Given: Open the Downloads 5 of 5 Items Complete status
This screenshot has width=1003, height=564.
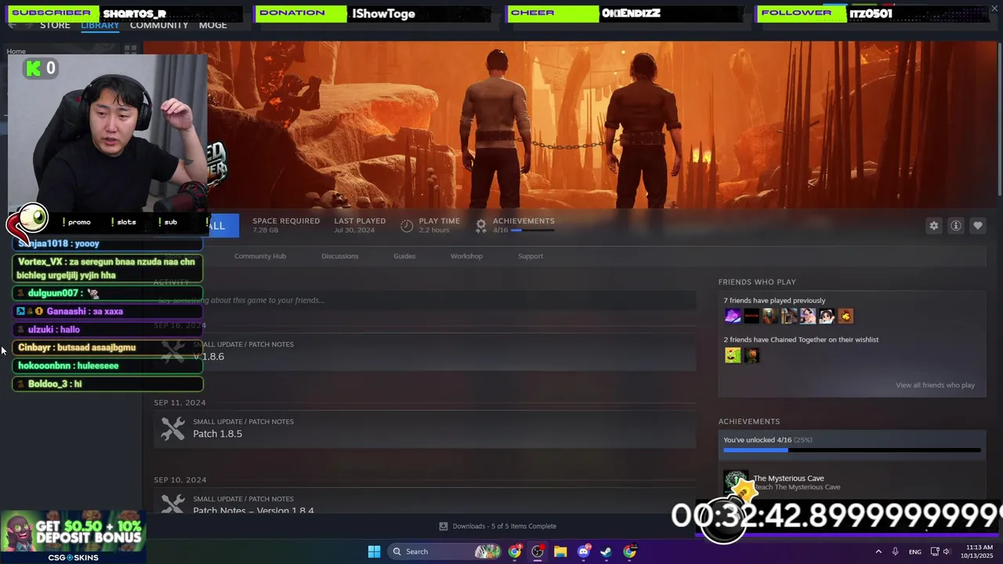Looking at the screenshot, I should click(x=497, y=526).
